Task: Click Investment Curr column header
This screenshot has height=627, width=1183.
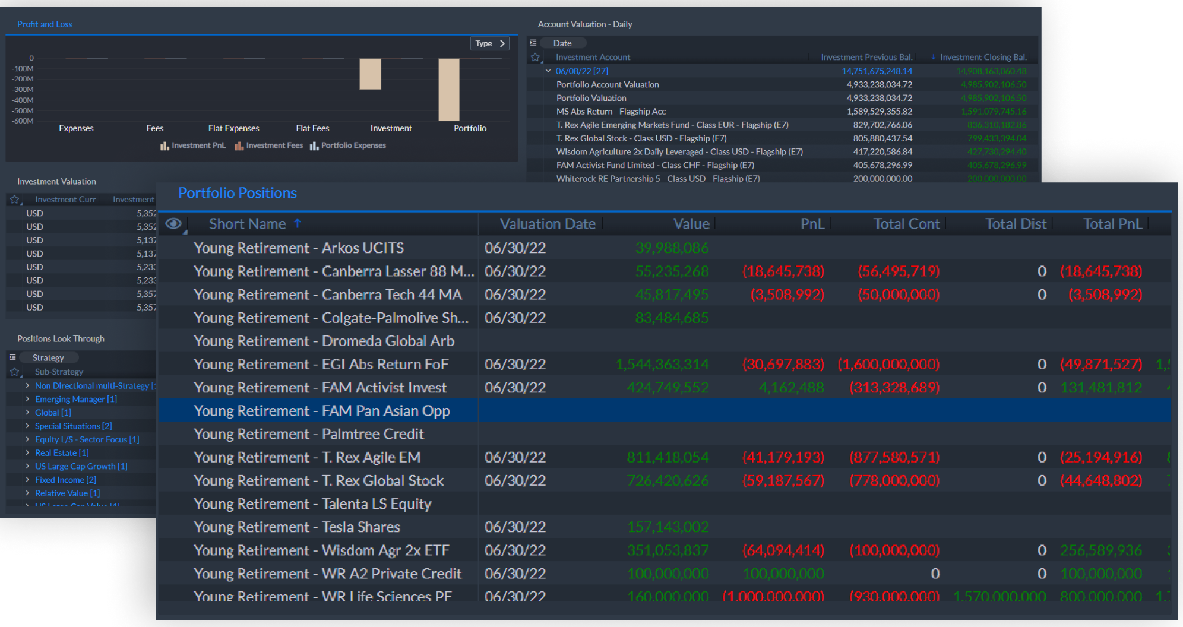Action: [x=65, y=199]
